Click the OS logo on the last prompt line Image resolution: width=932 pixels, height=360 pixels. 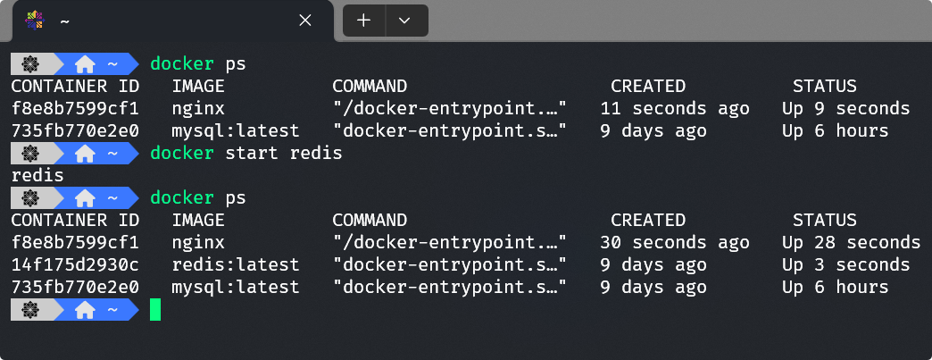pyautogui.click(x=29, y=309)
